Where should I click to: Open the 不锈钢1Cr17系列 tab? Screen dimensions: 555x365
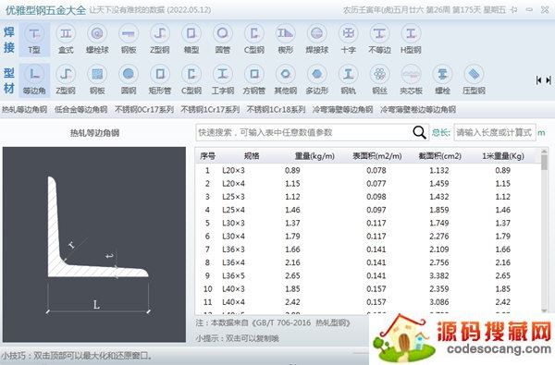(x=210, y=110)
